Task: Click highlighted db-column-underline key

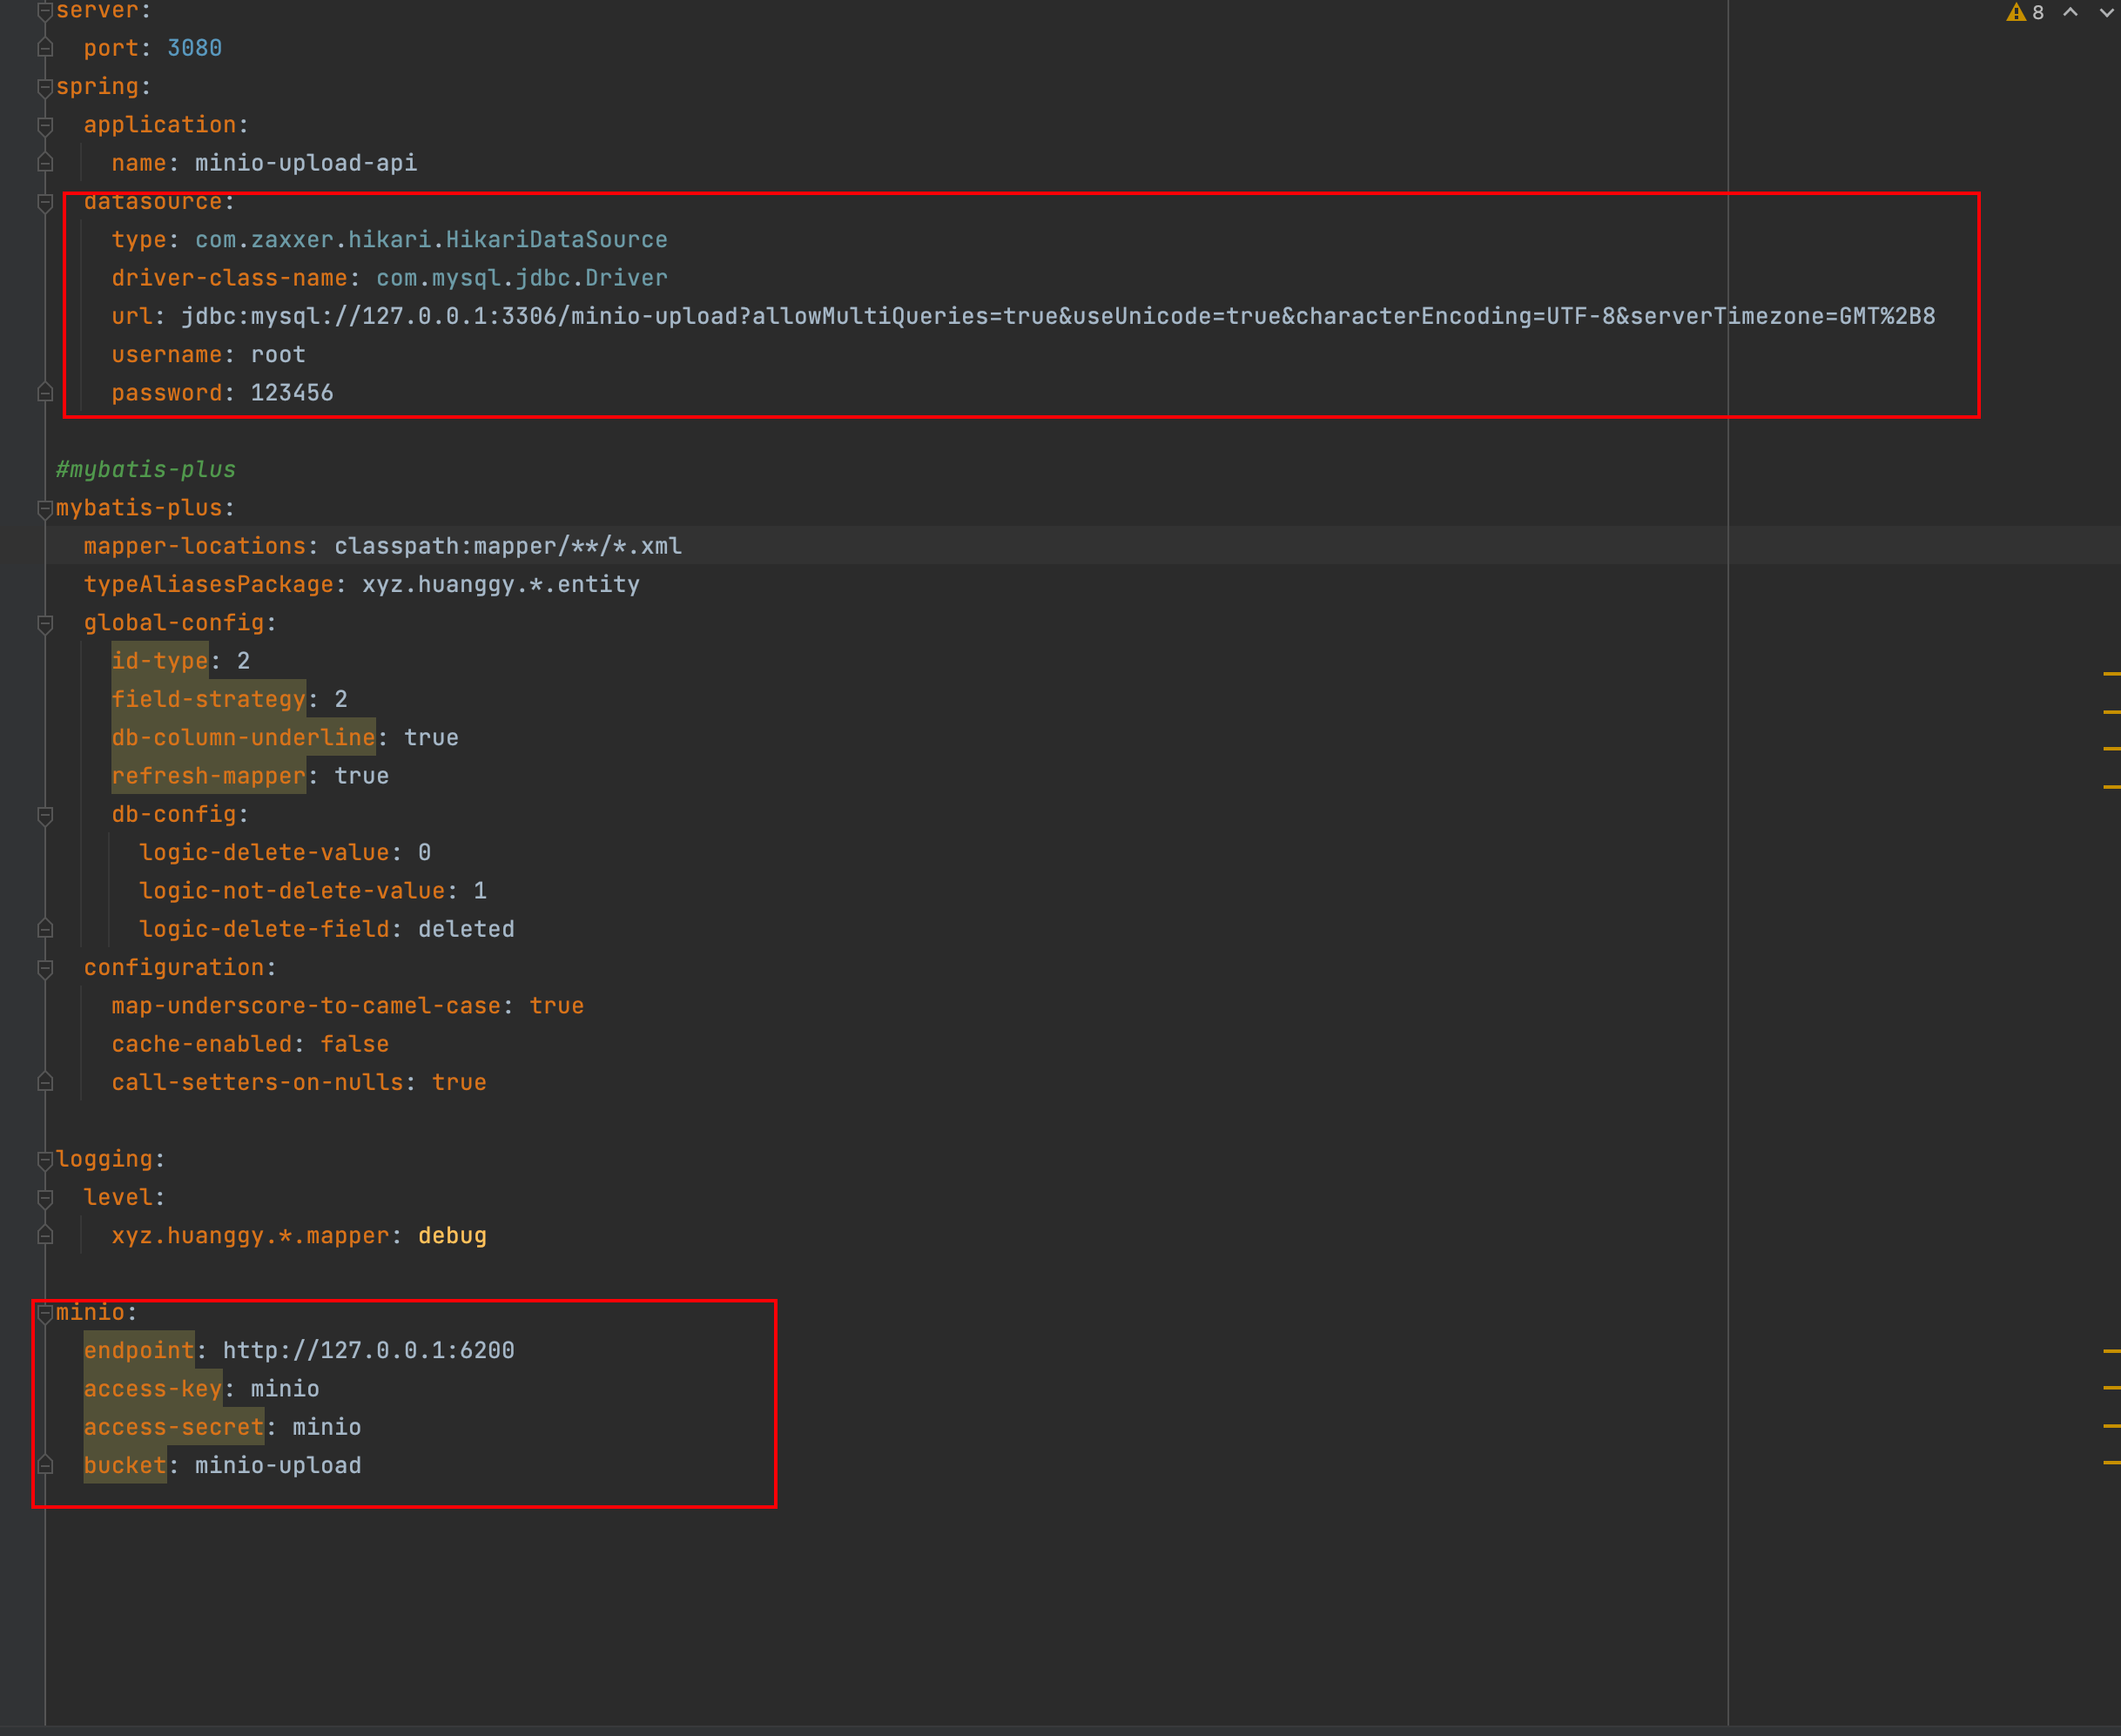Action: tap(243, 738)
